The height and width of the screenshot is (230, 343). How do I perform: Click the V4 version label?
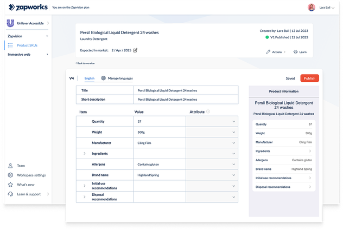[72, 78]
